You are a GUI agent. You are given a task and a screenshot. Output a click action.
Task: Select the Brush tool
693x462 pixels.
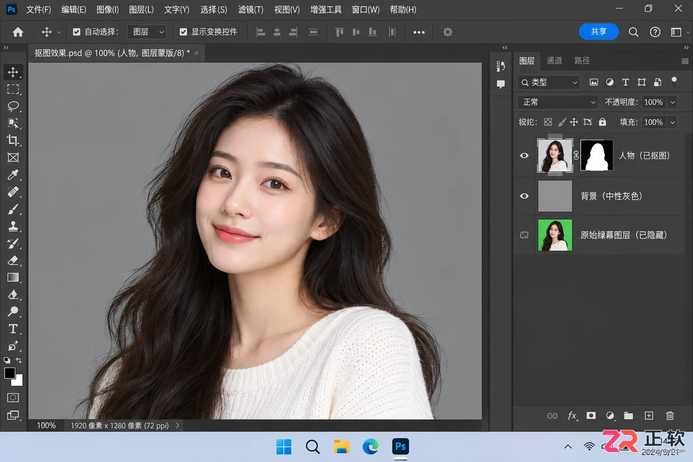pos(13,209)
